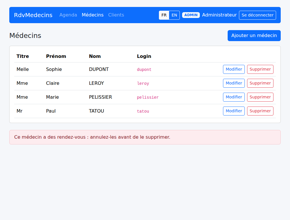Delete Marie PELISSIER entry
The image size is (290, 220).
point(260,97)
